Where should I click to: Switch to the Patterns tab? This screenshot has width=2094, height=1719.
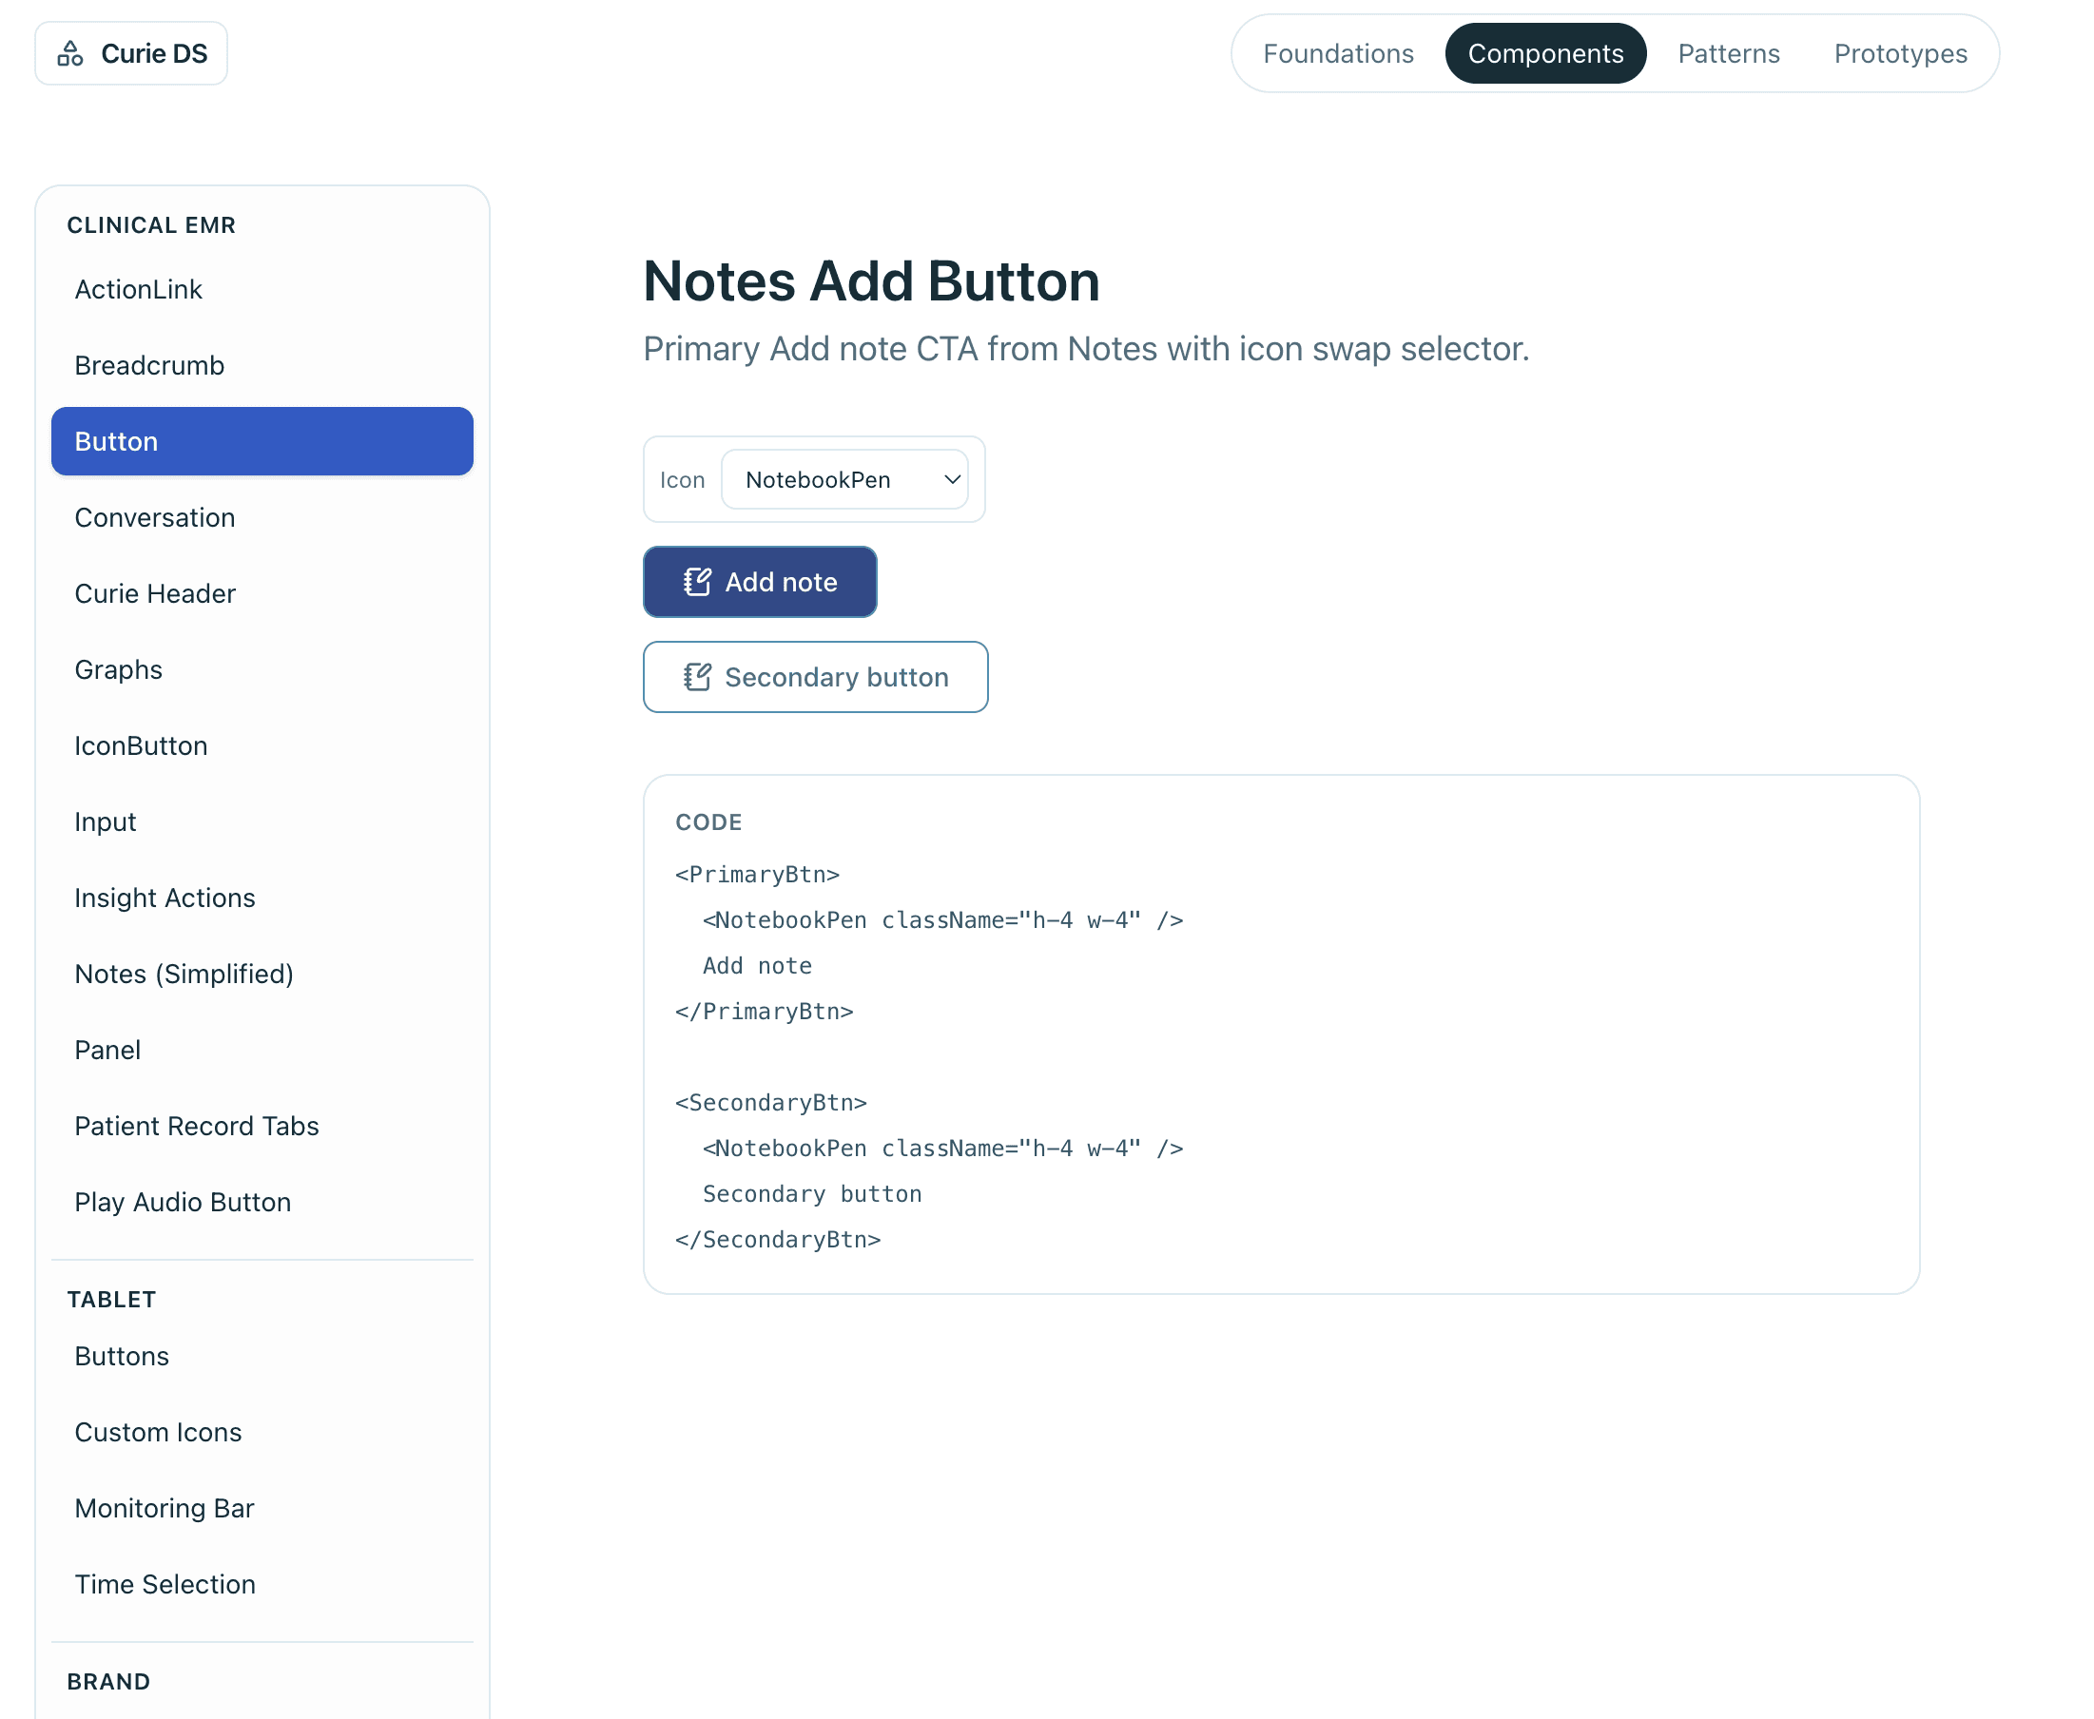(x=1729, y=53)
